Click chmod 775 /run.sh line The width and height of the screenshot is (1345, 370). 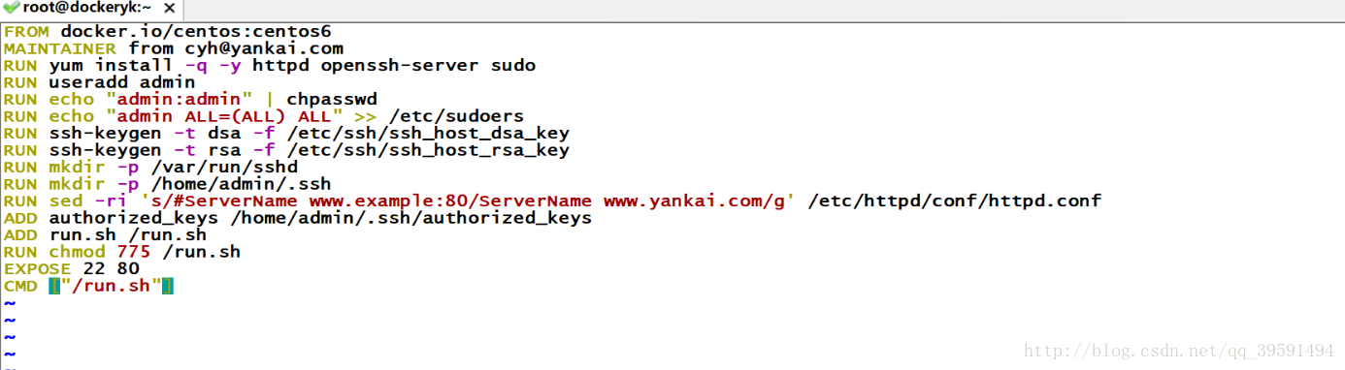click(122, 252)
